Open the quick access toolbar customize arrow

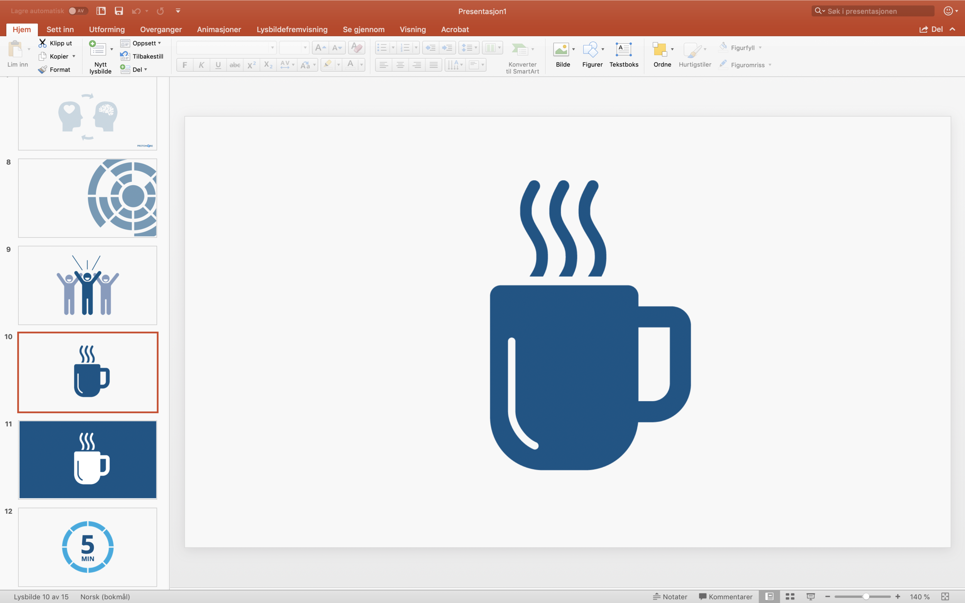(x=178, y=11)
